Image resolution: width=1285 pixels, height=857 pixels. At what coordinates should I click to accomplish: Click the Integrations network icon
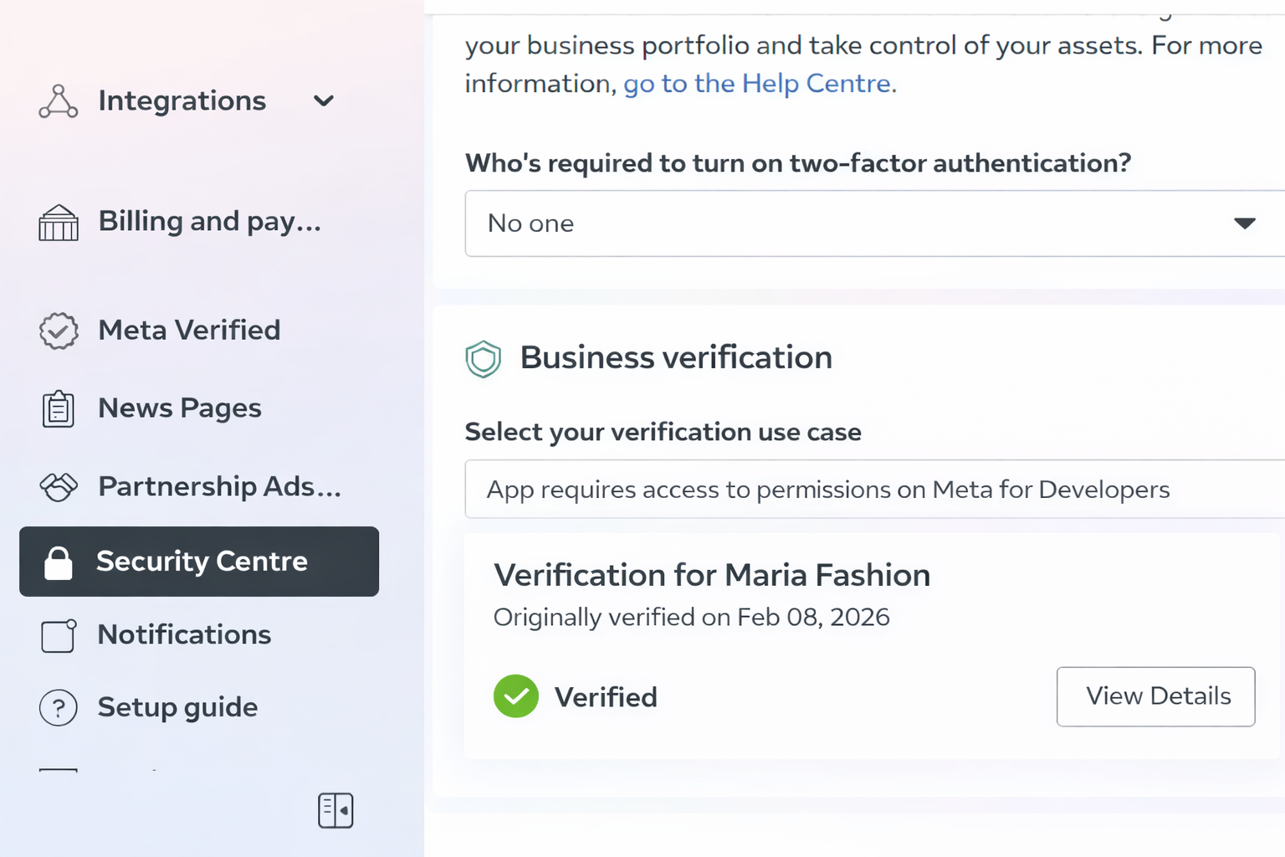(58, 101)
